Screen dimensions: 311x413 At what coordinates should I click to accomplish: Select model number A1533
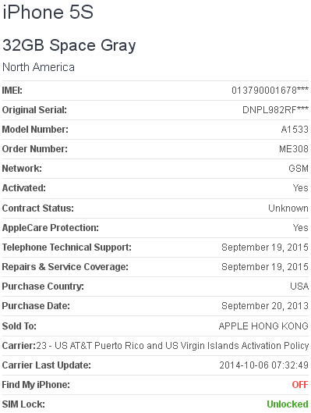click(295, 130)
